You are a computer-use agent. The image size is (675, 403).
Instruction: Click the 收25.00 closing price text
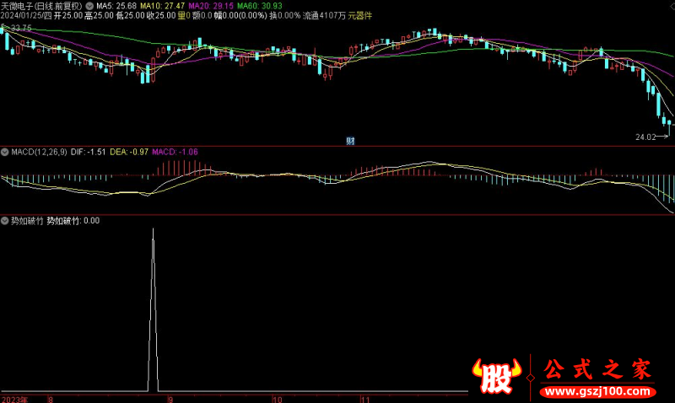pyautogui.click(x=161, y=15)
